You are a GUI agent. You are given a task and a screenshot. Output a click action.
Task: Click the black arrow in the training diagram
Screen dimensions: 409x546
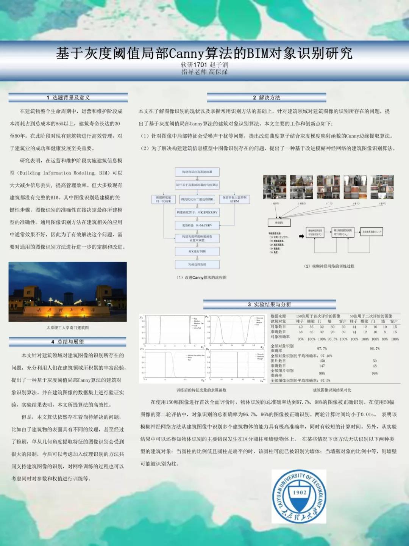[301, 236]
